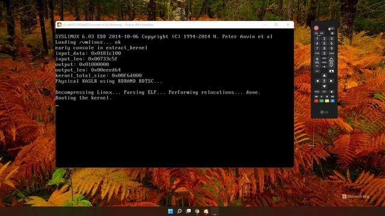Click the yellow color key on remote
This screenshot has width=385, height=216.
(327, 101)
